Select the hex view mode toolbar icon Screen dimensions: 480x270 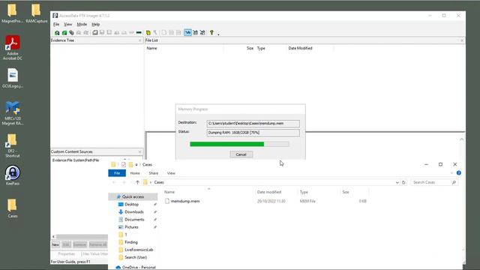202,32
